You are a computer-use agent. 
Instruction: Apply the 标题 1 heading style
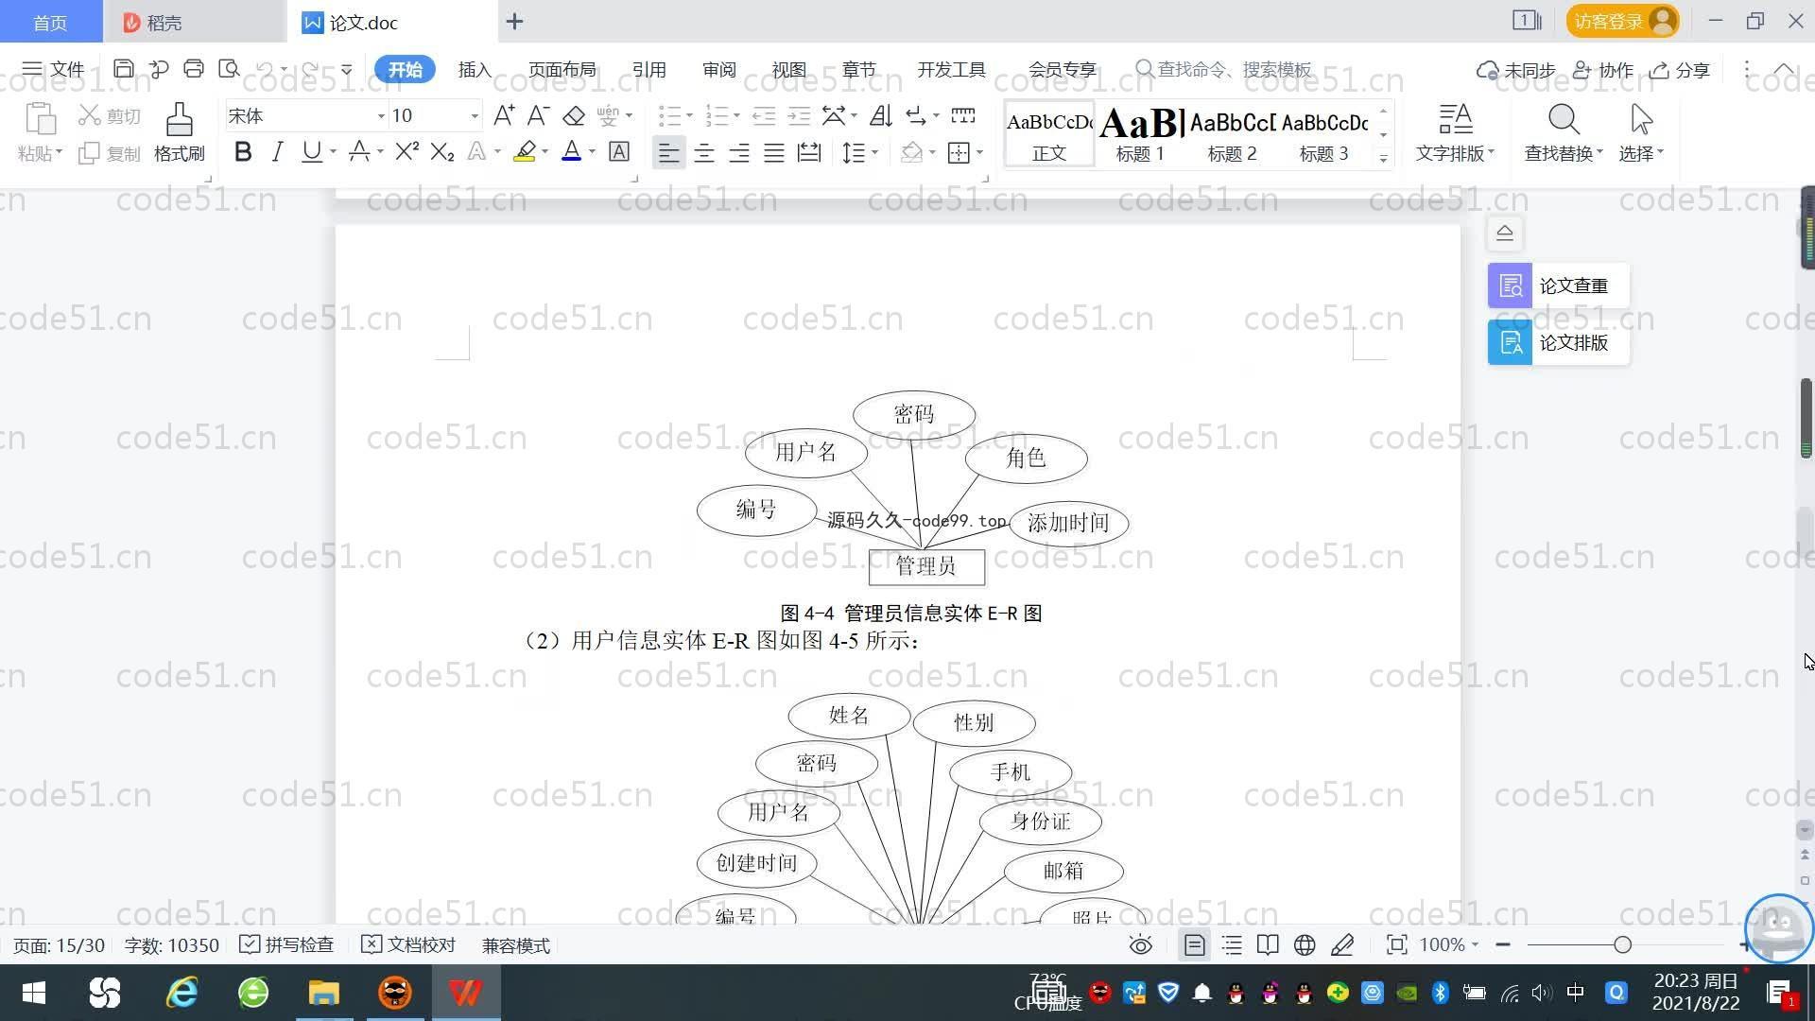coord(1141,134)
